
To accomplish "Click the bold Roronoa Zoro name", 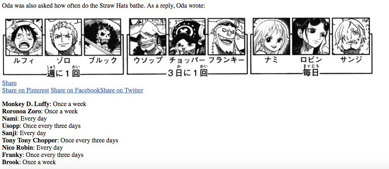I will [21, 111].
